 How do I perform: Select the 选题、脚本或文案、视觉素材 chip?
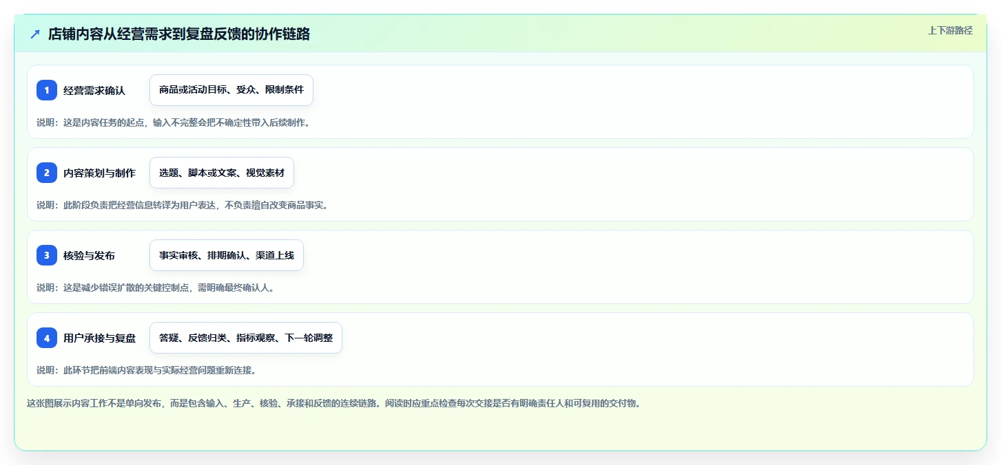[222, 173]
